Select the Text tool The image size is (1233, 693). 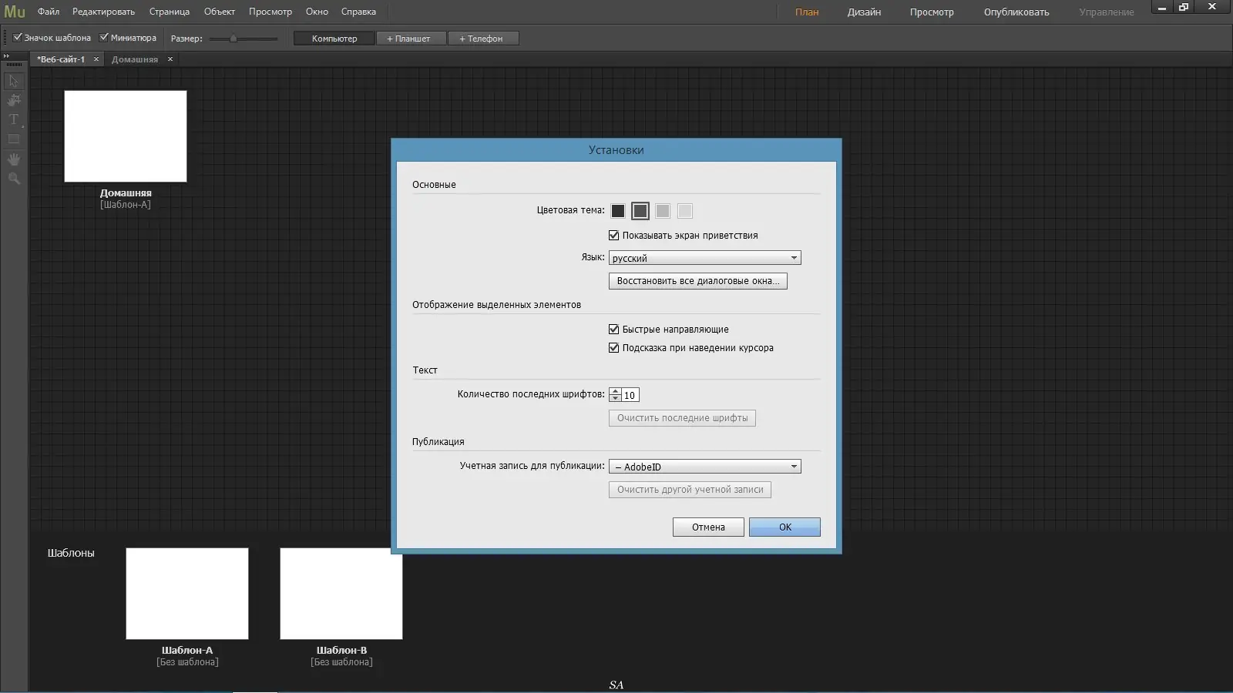point(13,119)
